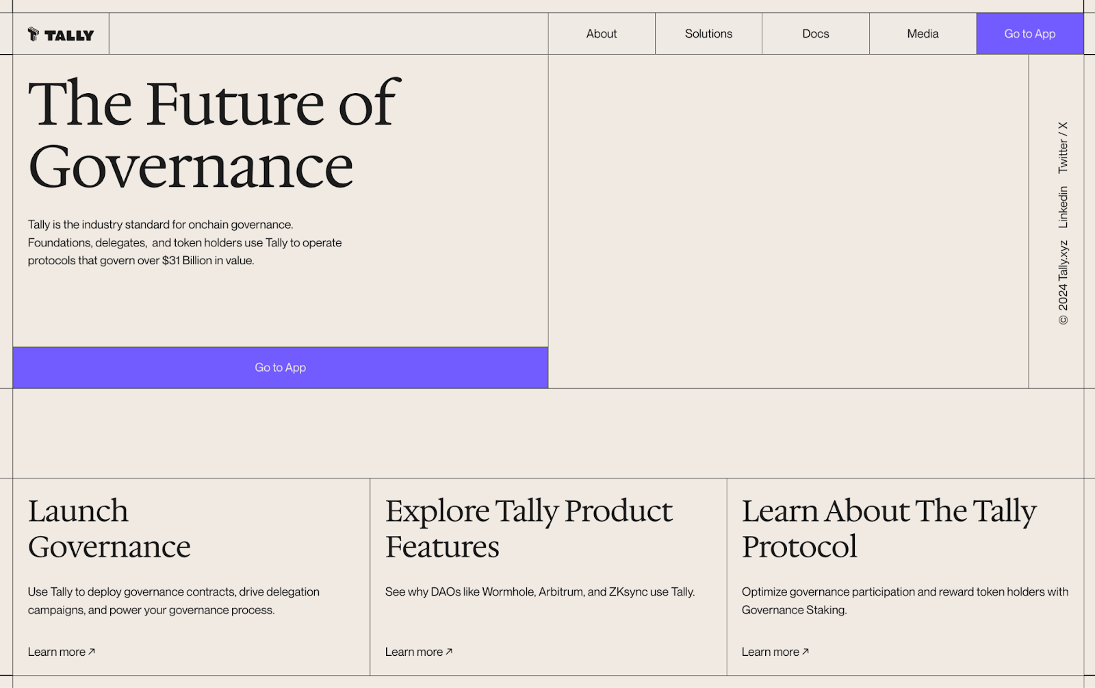Click the paragraph starting 'Tally is the industry standard'
Screen dimensions: 1095x688
point(185,242)
